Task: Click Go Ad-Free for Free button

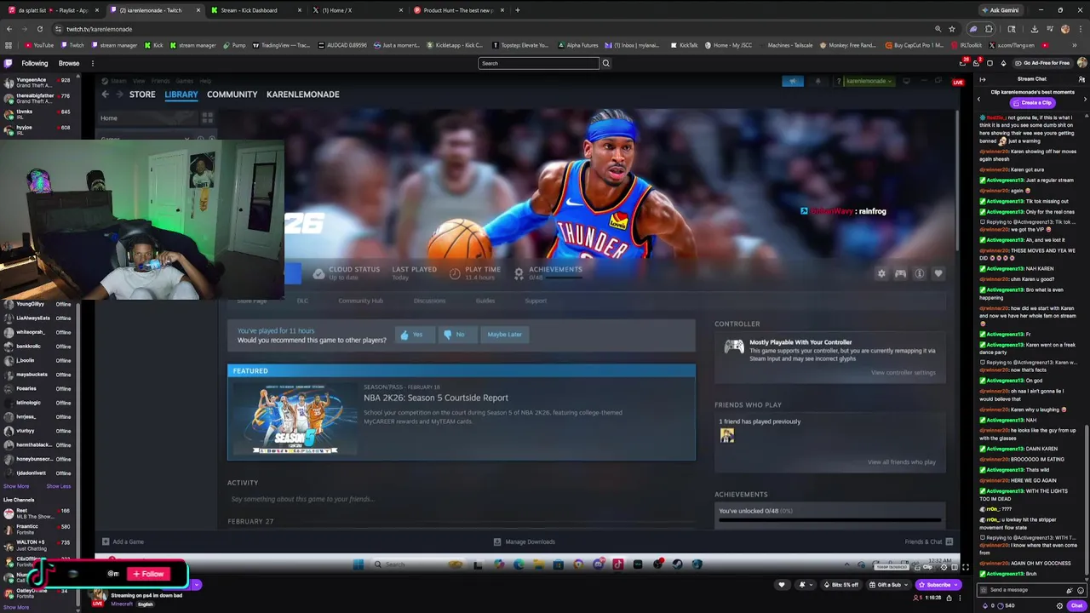Action: click(1041, 63)
